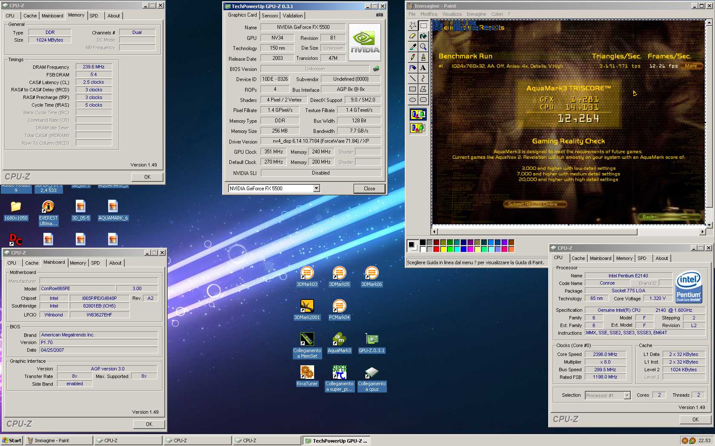The height and width of the screenshot is (446, 715).
Task: Click the Paint vertical scrollbar down arrow
Action: pos(709,225)
